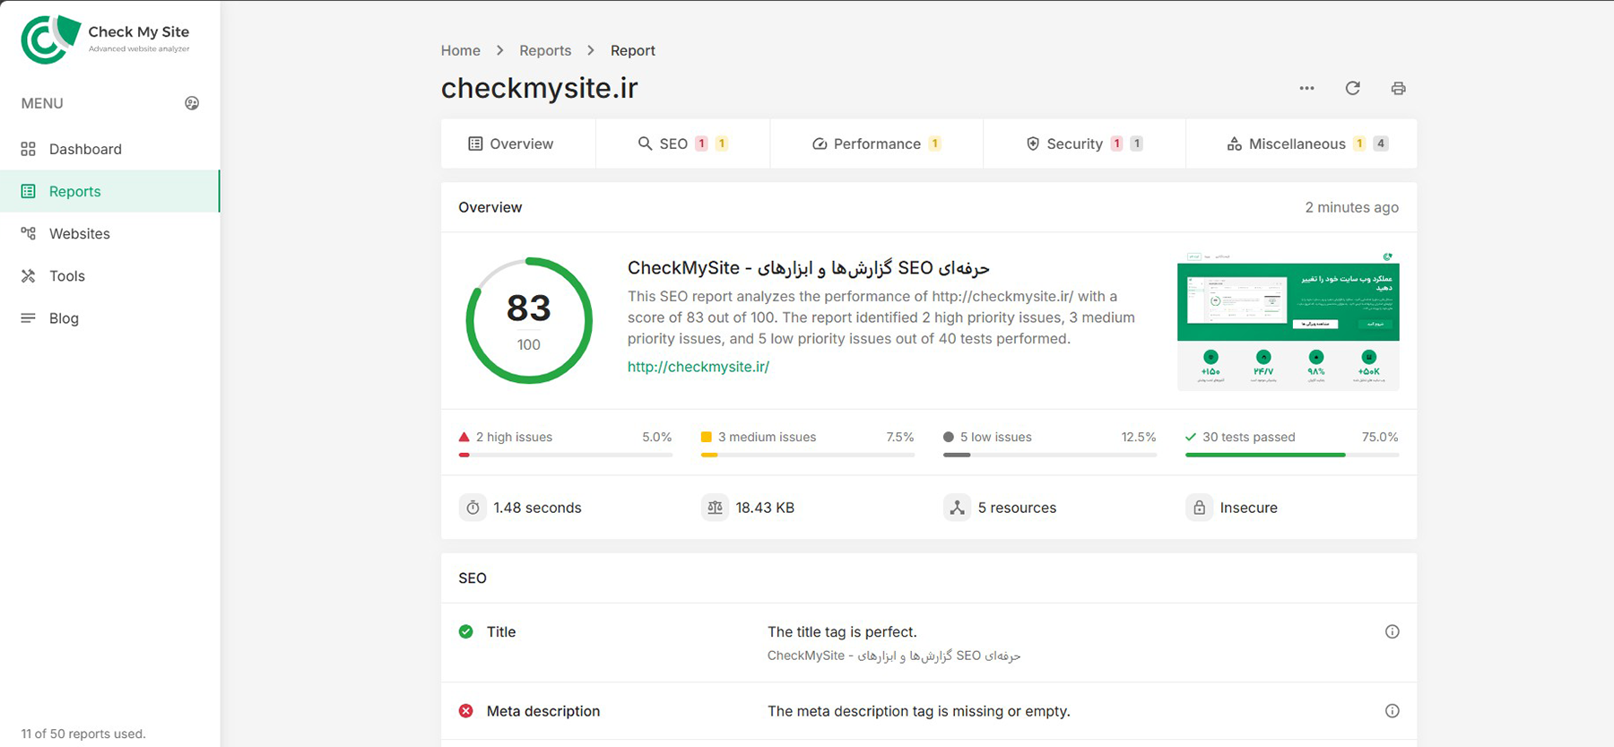Click the medium issues progress bar
This screenshot has width=1614, height=747.
click(x=807, y=455)
